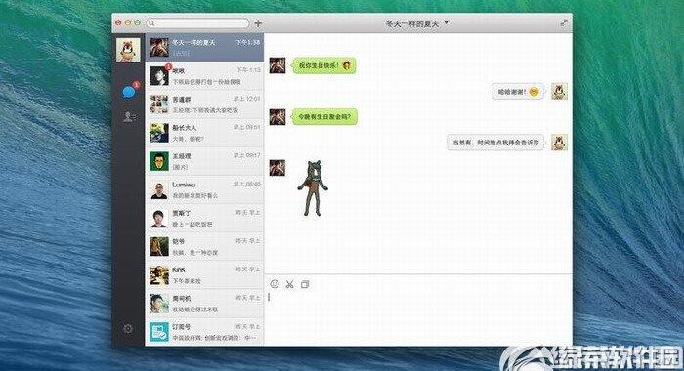684x371 pixels.
Task: Focus the search field in the title bar
Action: pyautogui.click(x=198, y=23)
